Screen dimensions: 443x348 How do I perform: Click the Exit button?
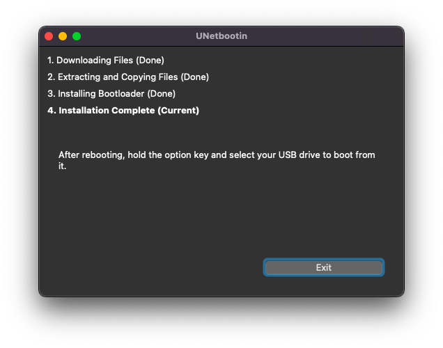[x=323, y=267]
